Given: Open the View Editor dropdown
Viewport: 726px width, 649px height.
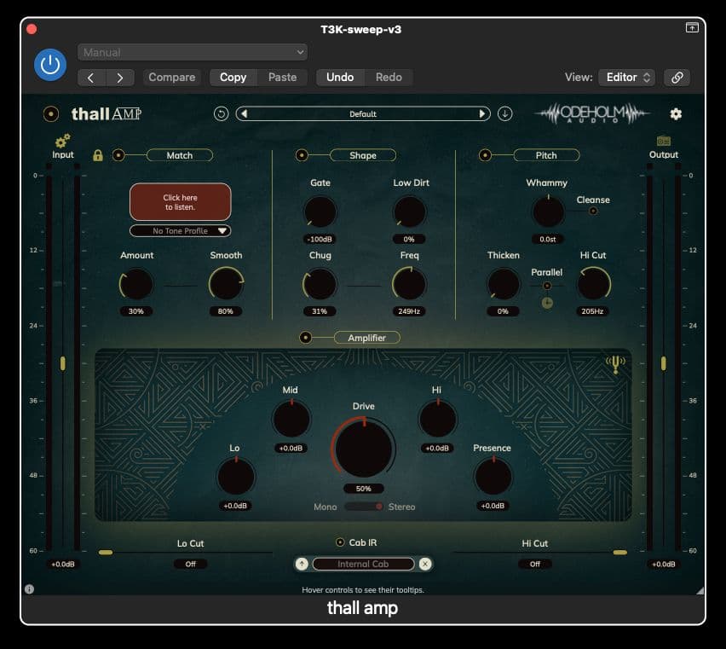Looking at the screenshot, I should [627, 78].
